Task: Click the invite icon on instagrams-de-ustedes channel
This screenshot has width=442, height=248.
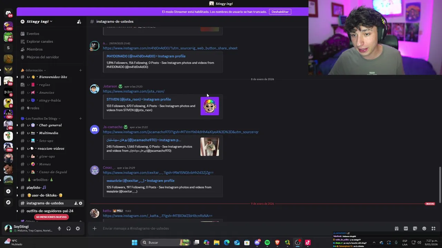Action: tap(76, 203)
